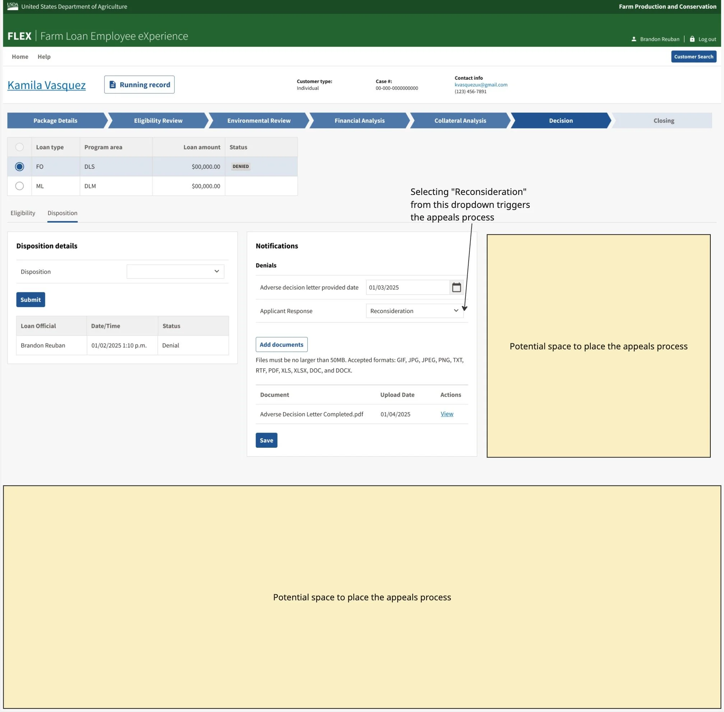Select the FO loan radio button

19,166
